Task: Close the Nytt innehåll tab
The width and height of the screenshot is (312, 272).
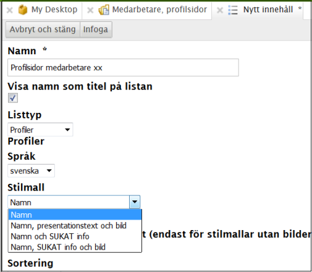Action: [x=220, y=10]
